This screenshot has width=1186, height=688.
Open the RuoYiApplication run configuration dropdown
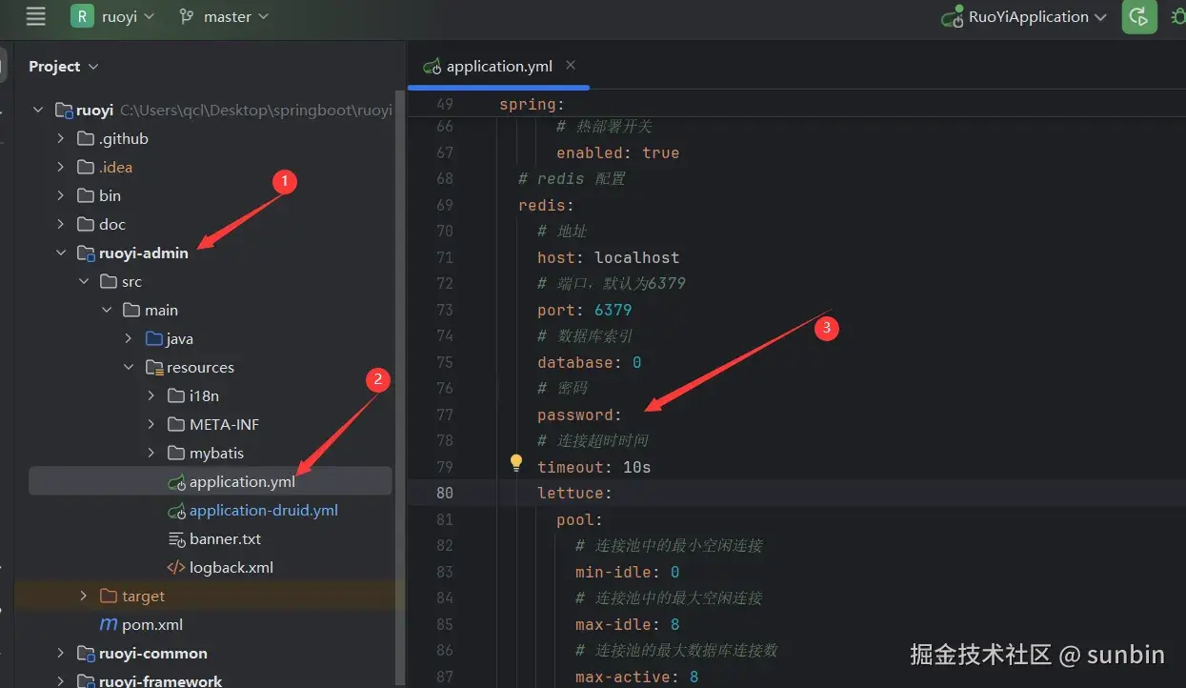(1100, 17)
